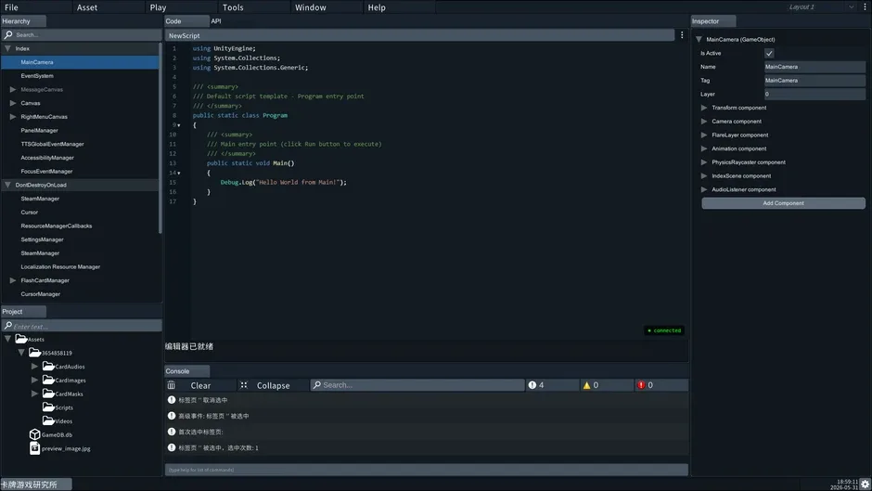The width and height of the screenshot is (872, 491).
Task: Switch to the API tab
Action: pos(216,21)
